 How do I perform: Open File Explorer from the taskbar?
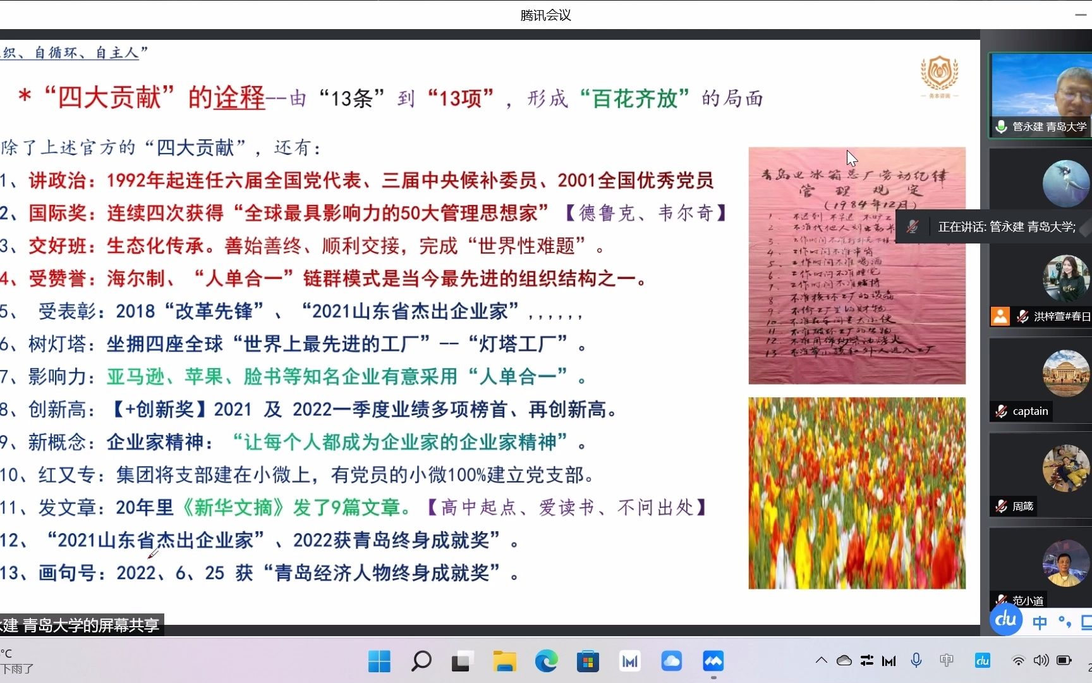coord(504,661)
